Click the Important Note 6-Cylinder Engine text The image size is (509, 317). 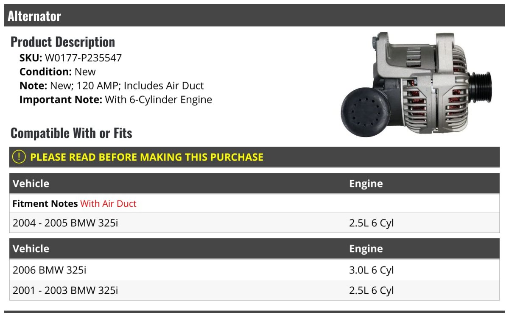[158, 100]
